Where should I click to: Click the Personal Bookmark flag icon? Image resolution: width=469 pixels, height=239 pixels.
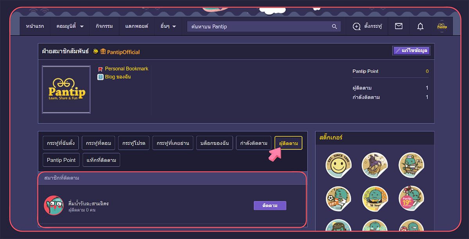pyautogui.click(x=100, y=69)
